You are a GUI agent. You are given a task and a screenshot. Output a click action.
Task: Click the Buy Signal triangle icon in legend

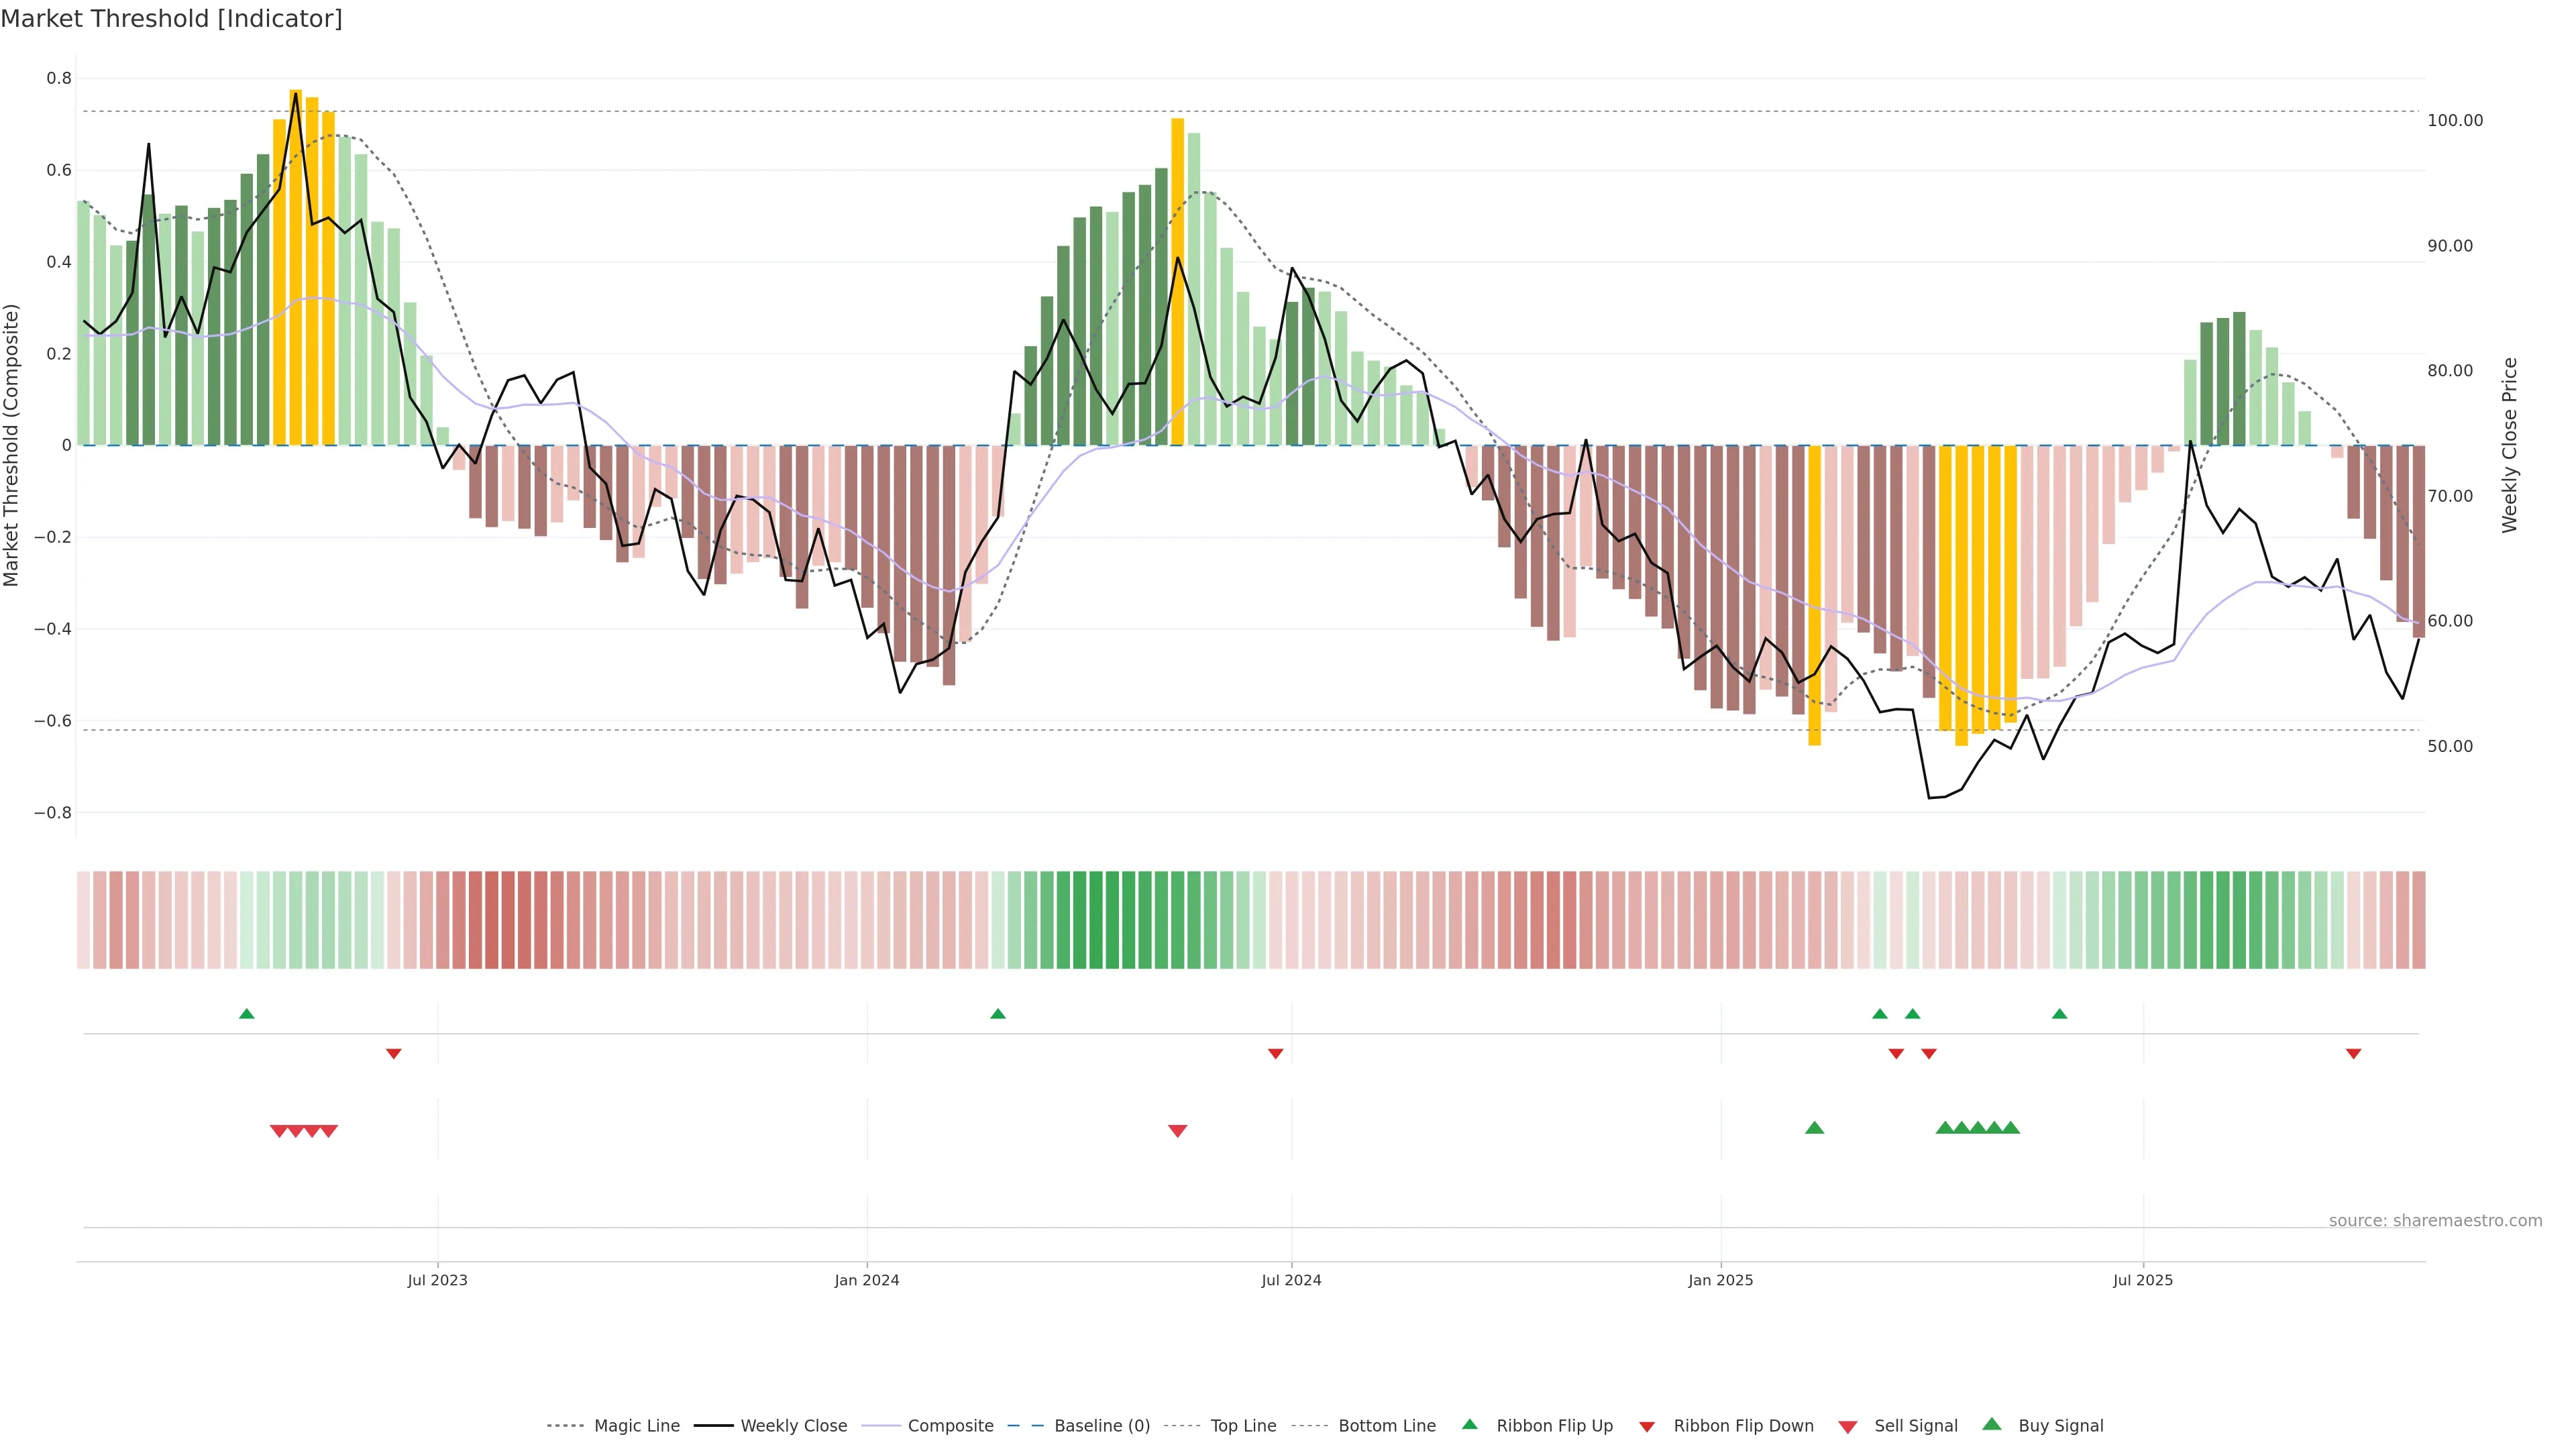point(1991,1425)
